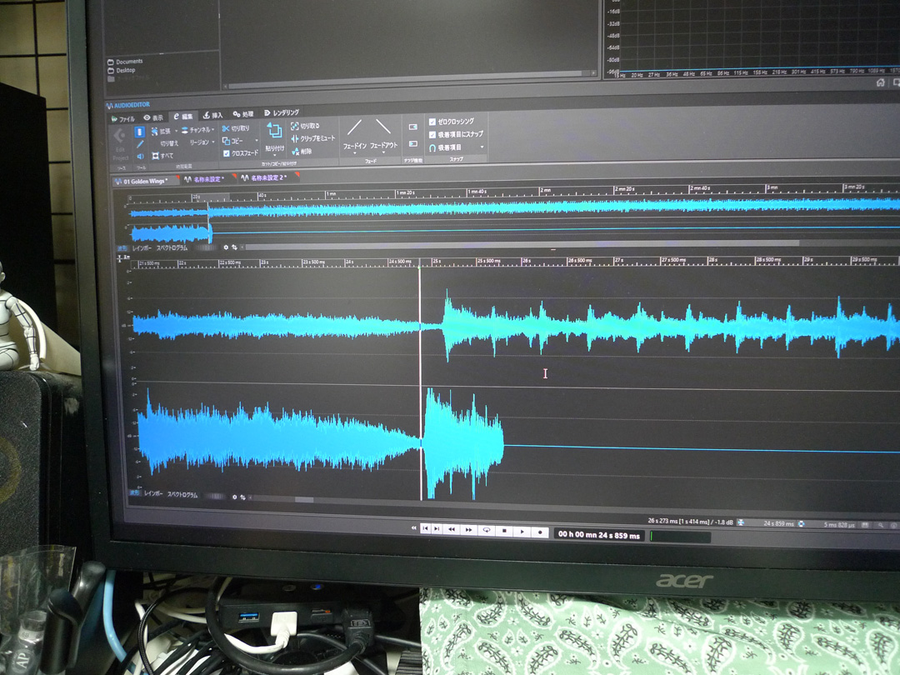Screen dimensions: 900x675
Task: Disable Zero Crossing (ゼロクロッシング) checkbox
Action: [x=432, y=122]
